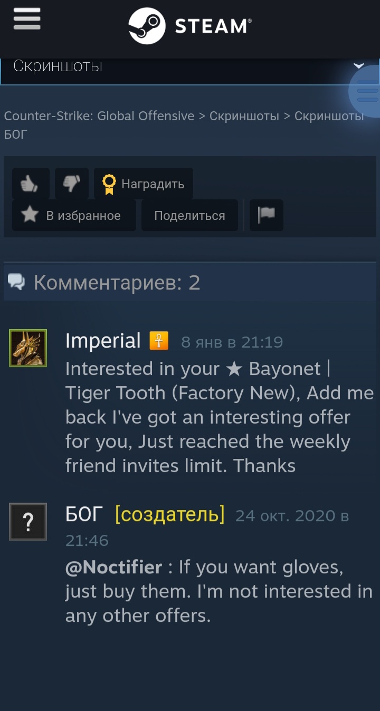This screenshot has height=711, width=380.
Task: Open second Скриншоты breadcrumb link
Action: coord(329,116)
